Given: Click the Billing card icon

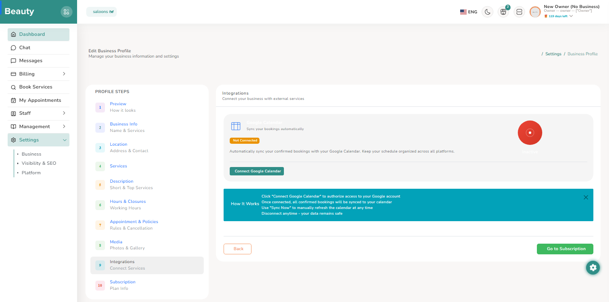Looking at the screenshot, I should (13, 74).
